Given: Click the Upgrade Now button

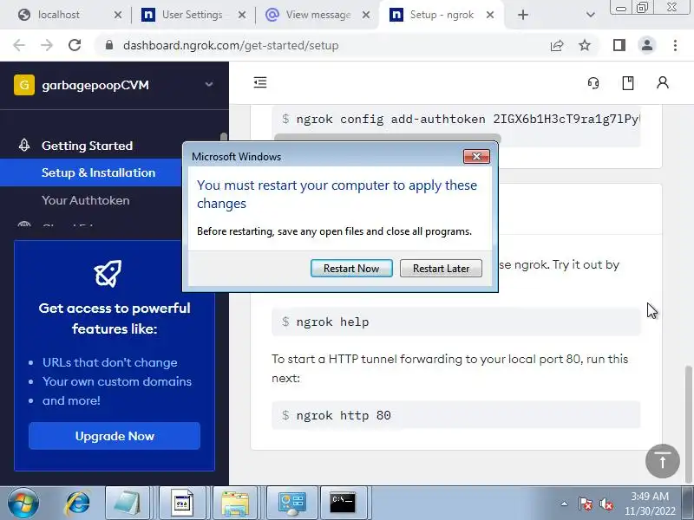Looking at the screenshot, I should coord(115,436).
